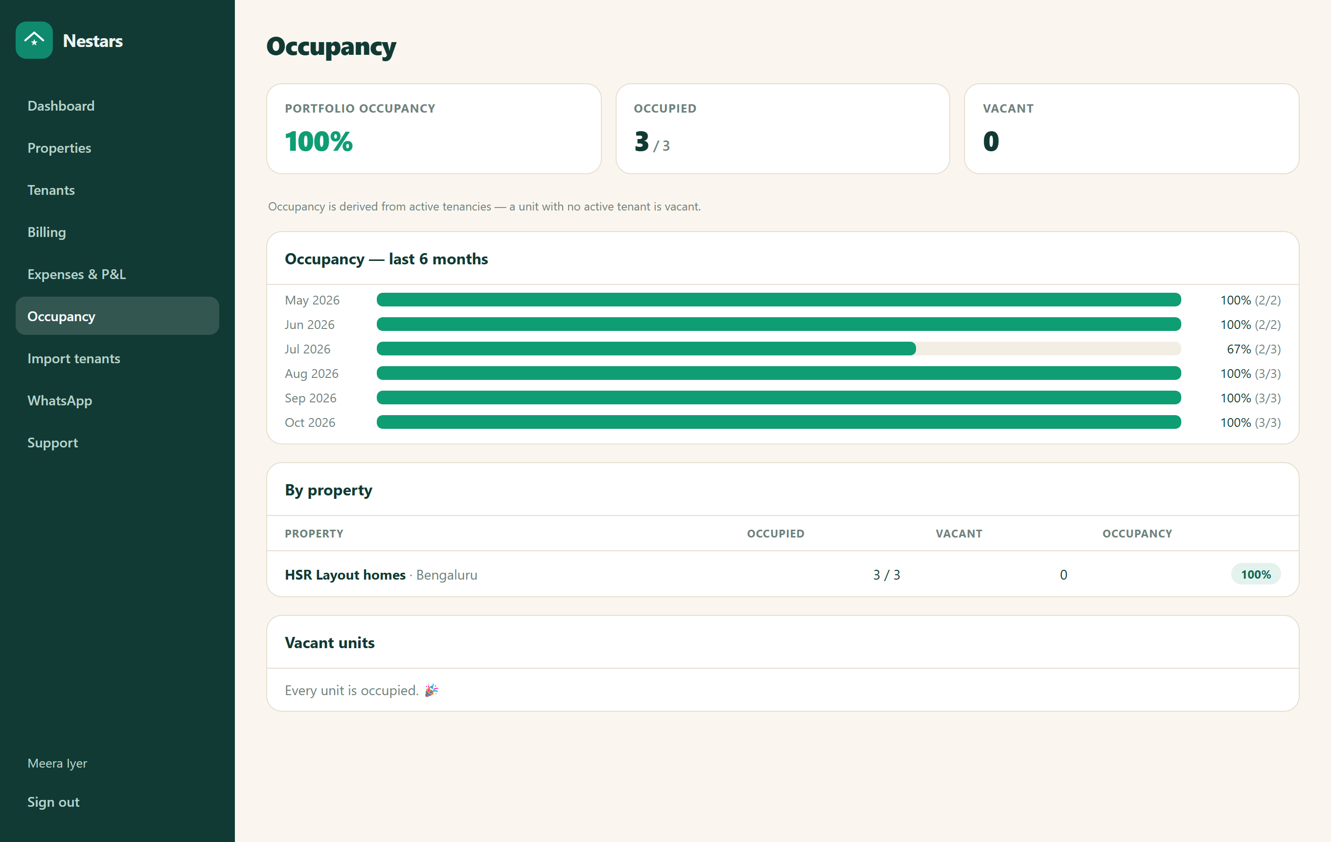
Task: Click the Occupancy page heading
Action: [331, 47]
